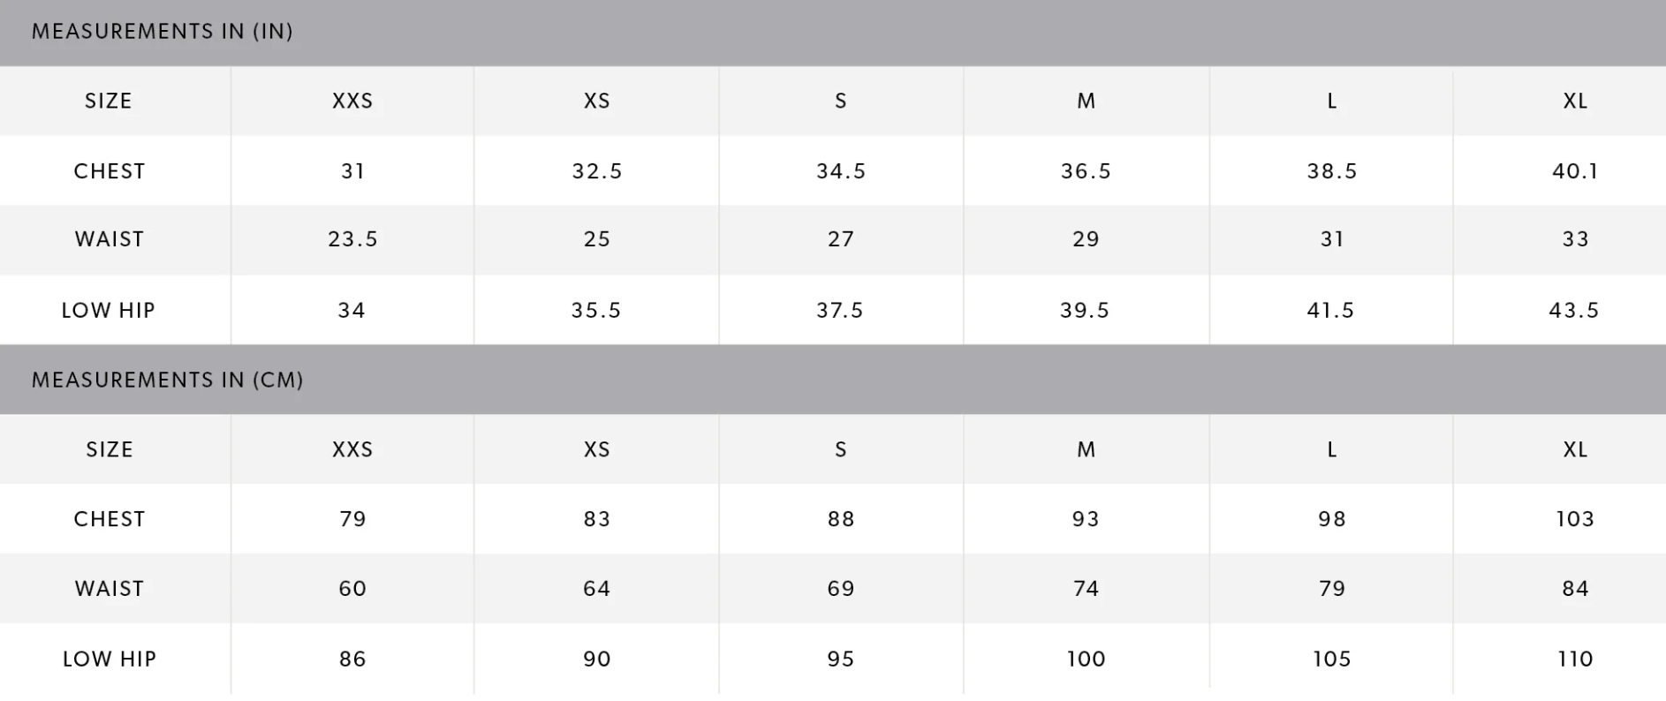Click low hip value 86 for XXS
Screen dimensions: 1666x701
coord(352,660)
